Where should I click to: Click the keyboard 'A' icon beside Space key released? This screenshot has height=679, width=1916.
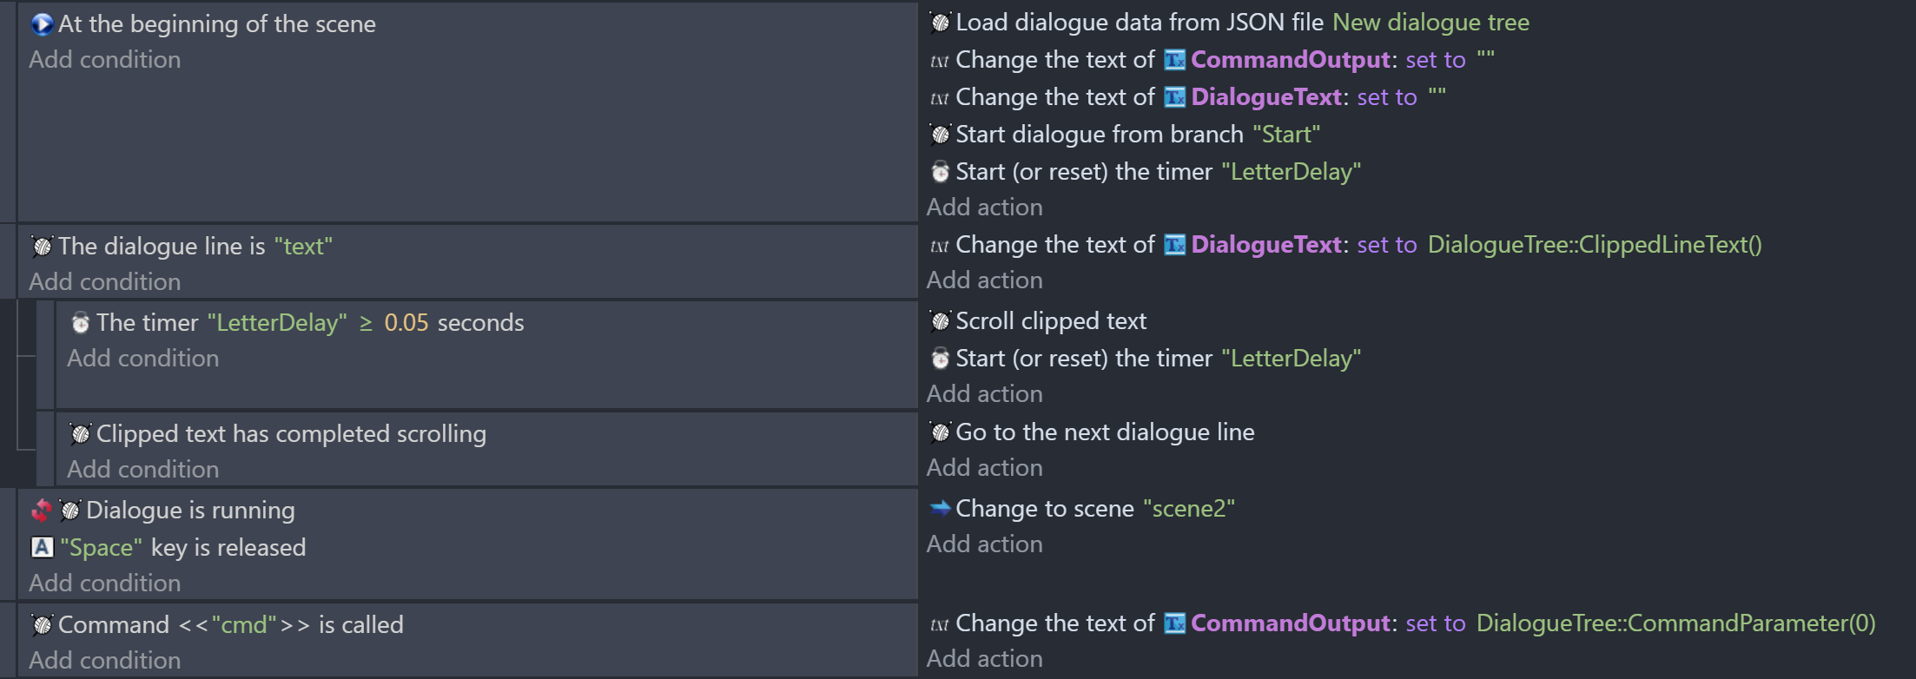click(x=42, y=547)
